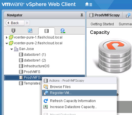The height and width of the screenshot is (115, 132).
Task: Select the Templates datastore
Action: click(x=32, y=83)
